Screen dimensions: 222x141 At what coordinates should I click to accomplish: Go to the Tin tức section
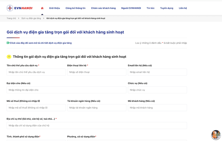pos(150,8)
